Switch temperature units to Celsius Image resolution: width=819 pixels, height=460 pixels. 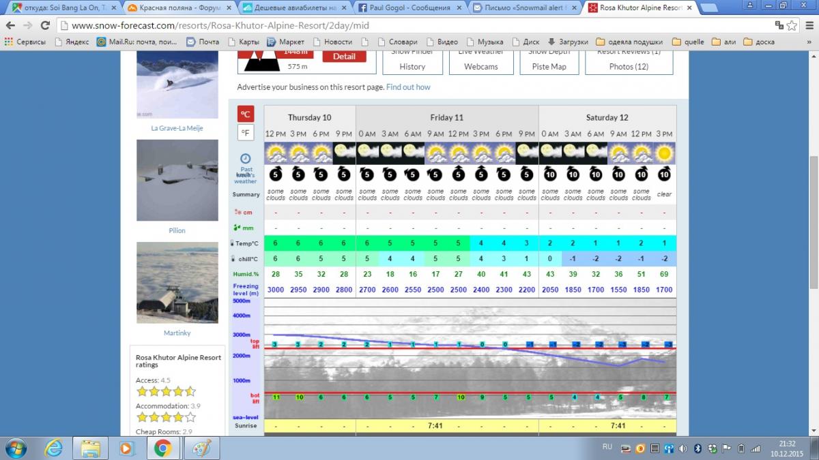coord(246,114)
